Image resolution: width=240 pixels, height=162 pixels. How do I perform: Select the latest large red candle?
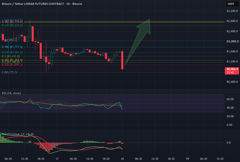122,60
